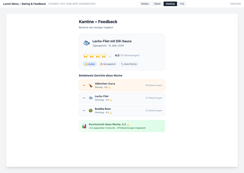244x173 pixels.
Task: Switch to the Tablet preview tab
Action: [x=157, y=4]
